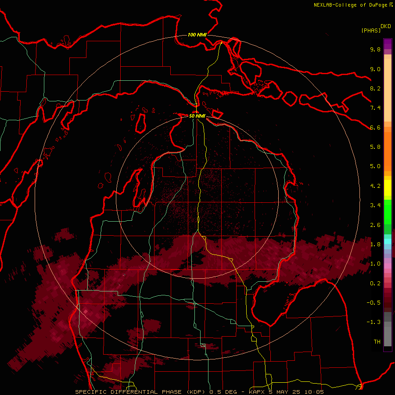Viewport: 395px width, 395px height.
Task: Select the 6.6 scale value
Action: tap(375, 127)
